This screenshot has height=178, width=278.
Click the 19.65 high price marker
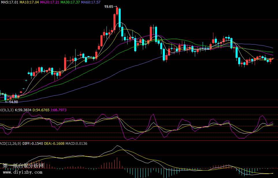[x=109, y=6]
